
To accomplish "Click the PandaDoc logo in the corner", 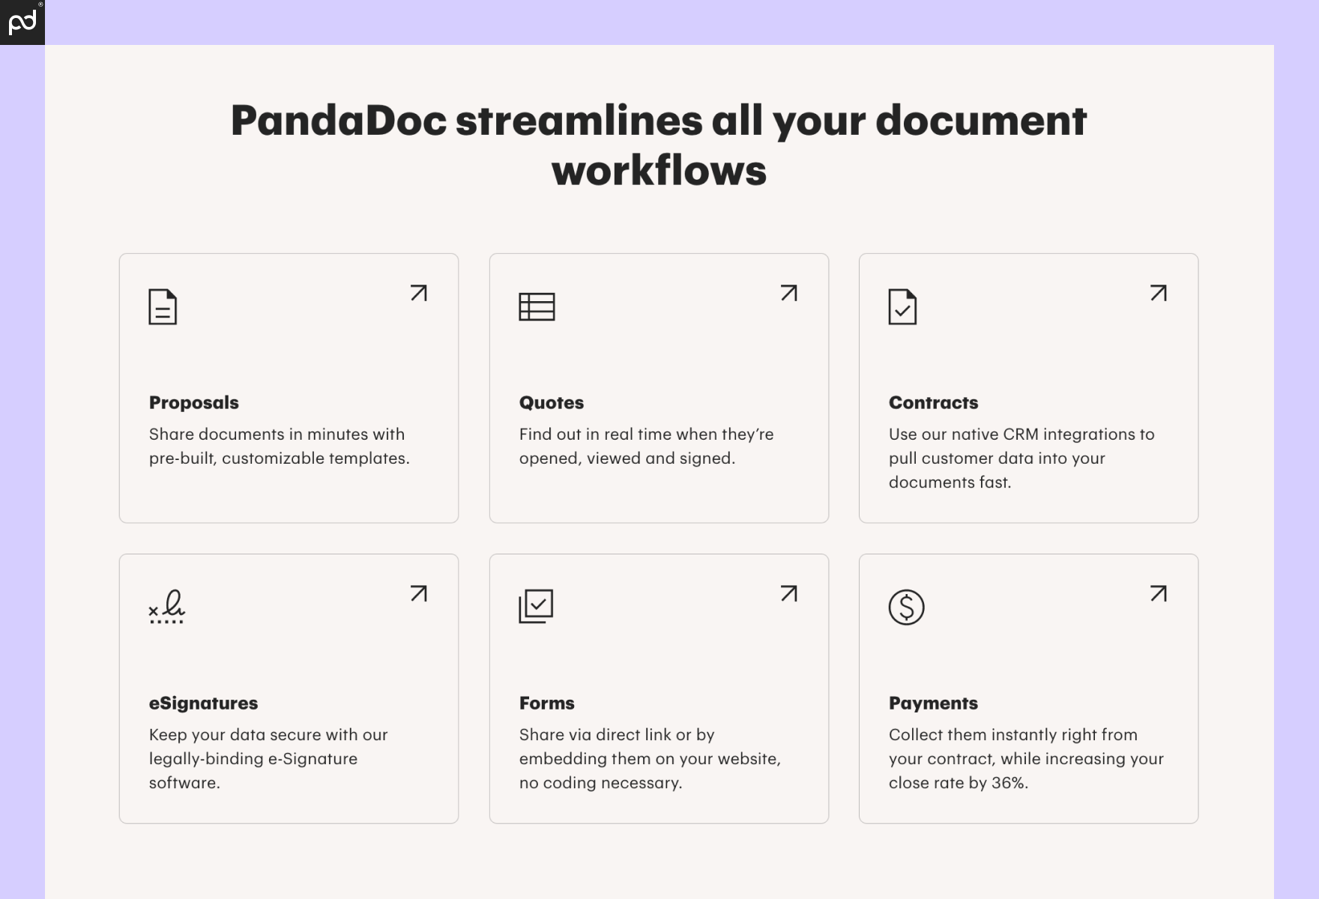I will tap(22, 22).
